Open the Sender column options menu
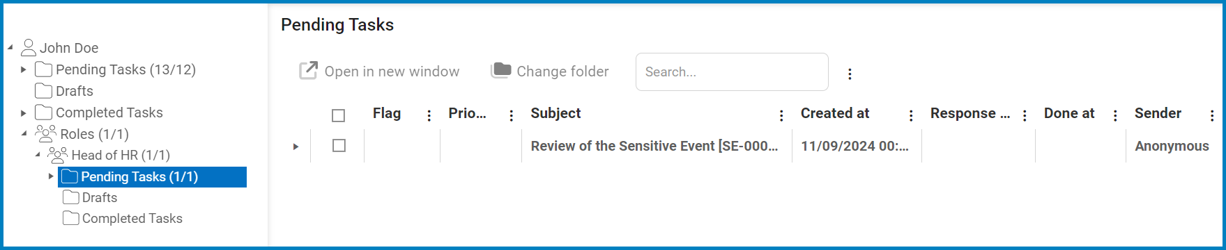 [x=1212, y=116]
